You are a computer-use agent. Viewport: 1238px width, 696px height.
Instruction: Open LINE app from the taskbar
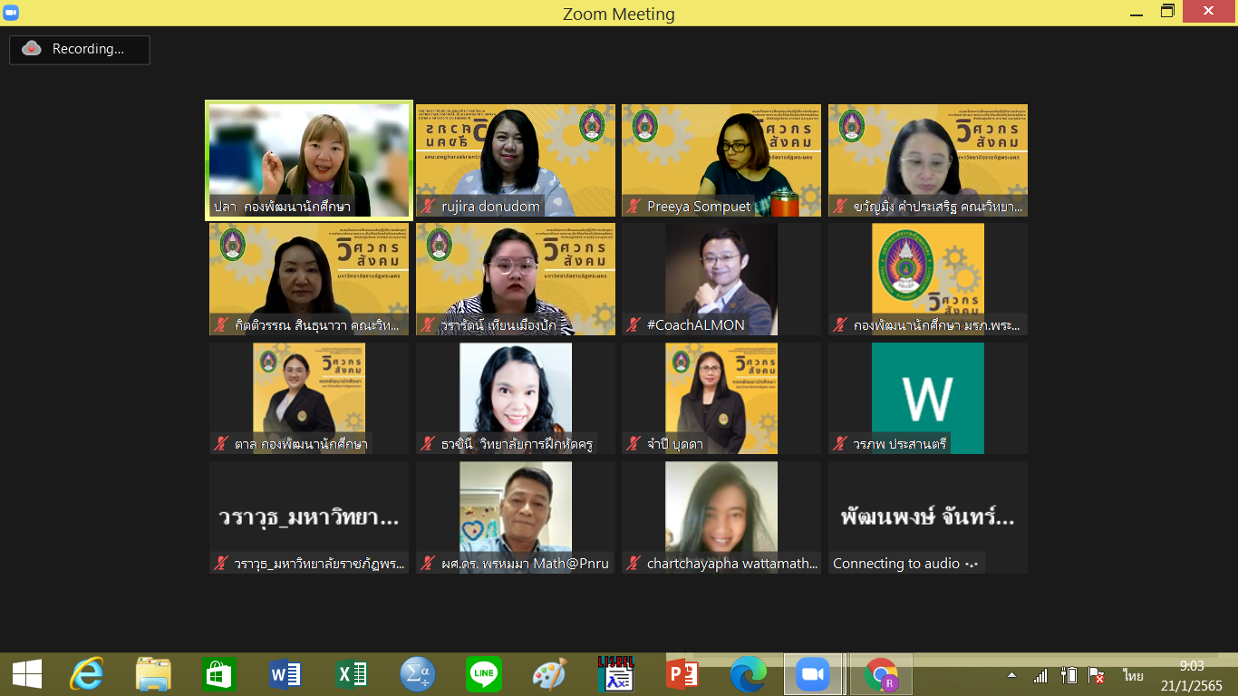pyautogui.click(x=484, y=674)
